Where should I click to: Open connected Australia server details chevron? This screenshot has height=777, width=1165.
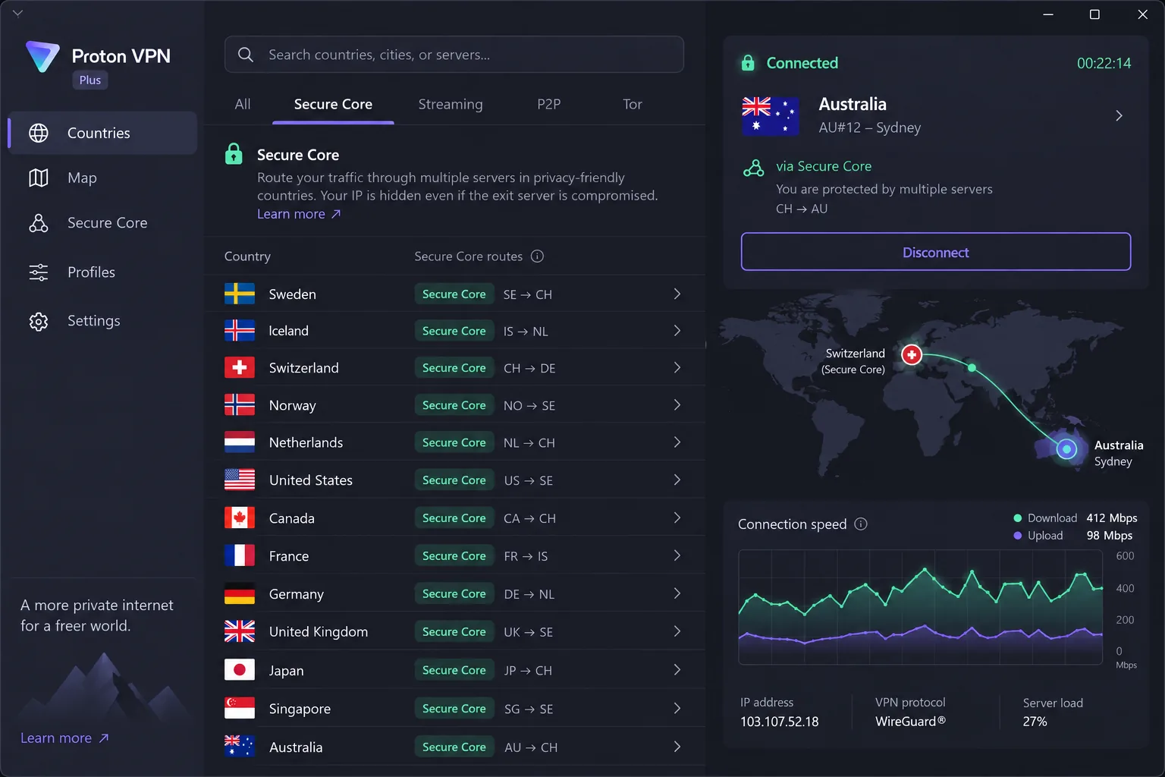pos(1119,116)
